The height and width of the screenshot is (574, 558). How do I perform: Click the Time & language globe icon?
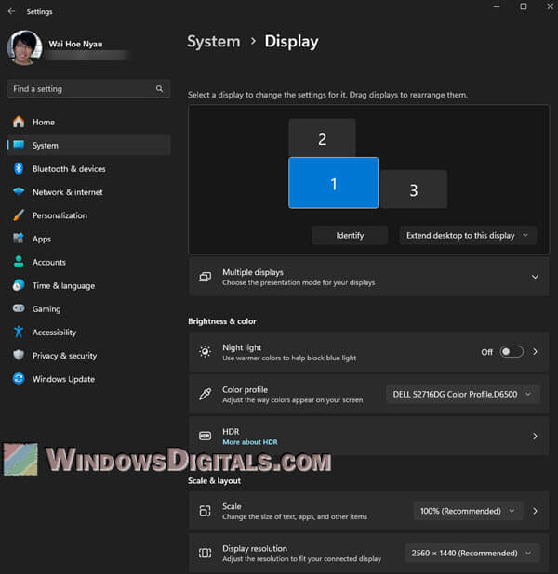point(19,285)
